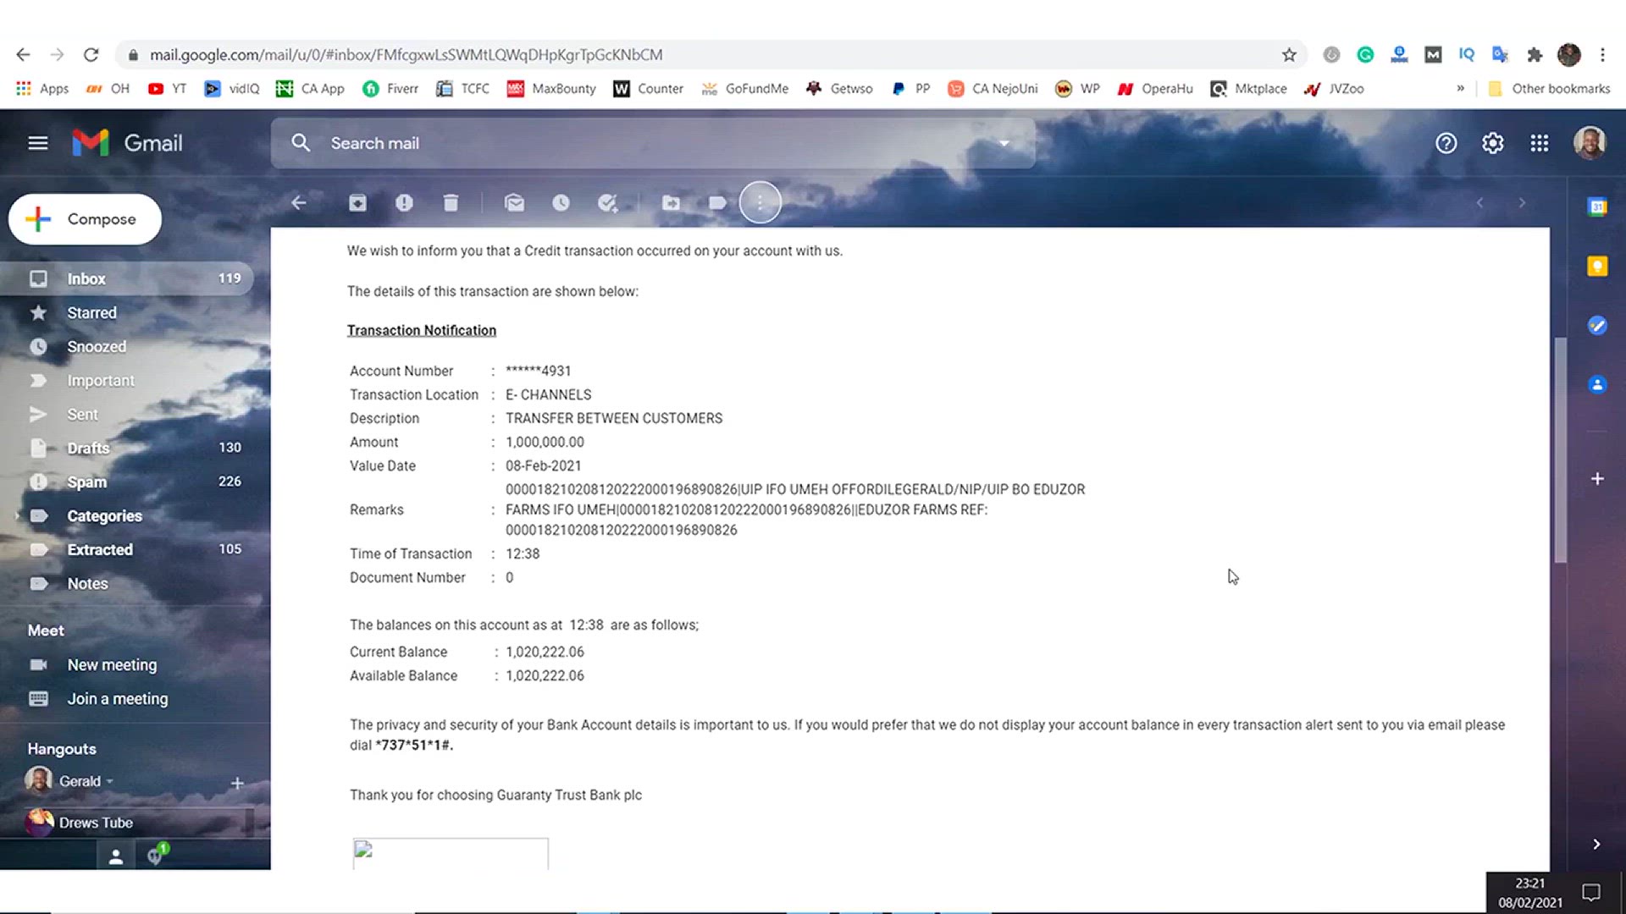Click the Gmail logo
1626x914 pixels.
(127, 143)
